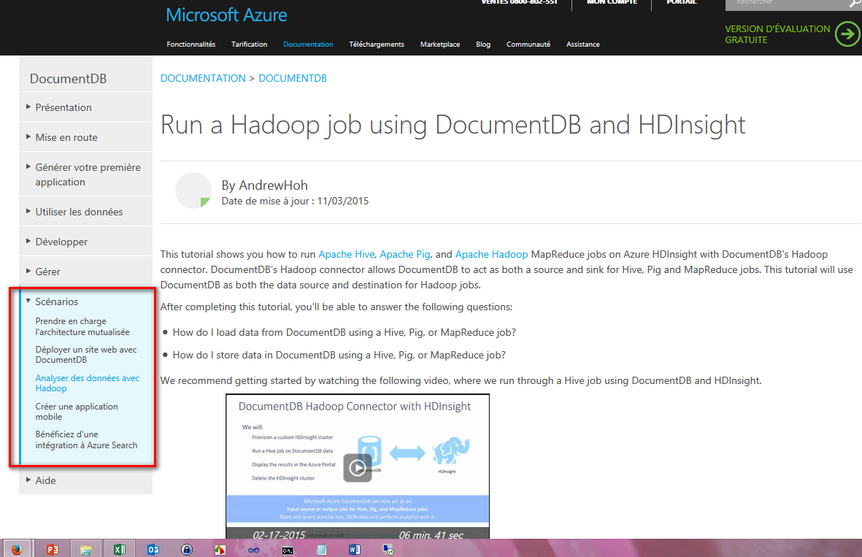This screenshot has height=557, width=862.
Task: Click the video thumbnail title area
Action: click(355, 407)
